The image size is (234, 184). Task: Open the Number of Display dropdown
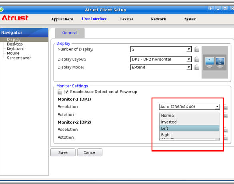(x=161, y=49)
